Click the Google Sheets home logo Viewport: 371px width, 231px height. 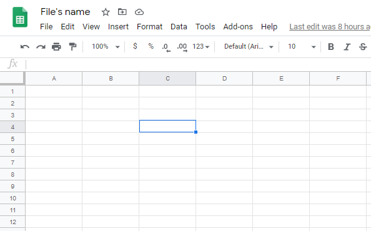[20, 17]
